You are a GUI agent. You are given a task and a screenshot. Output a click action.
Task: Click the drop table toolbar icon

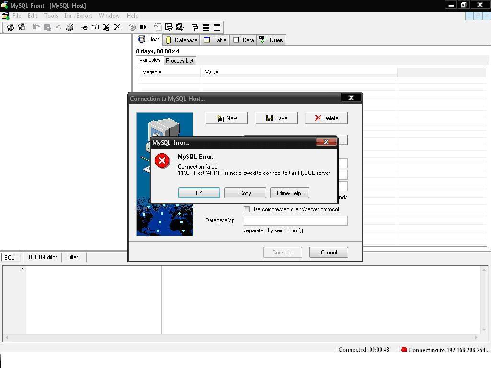click(106, 27)
